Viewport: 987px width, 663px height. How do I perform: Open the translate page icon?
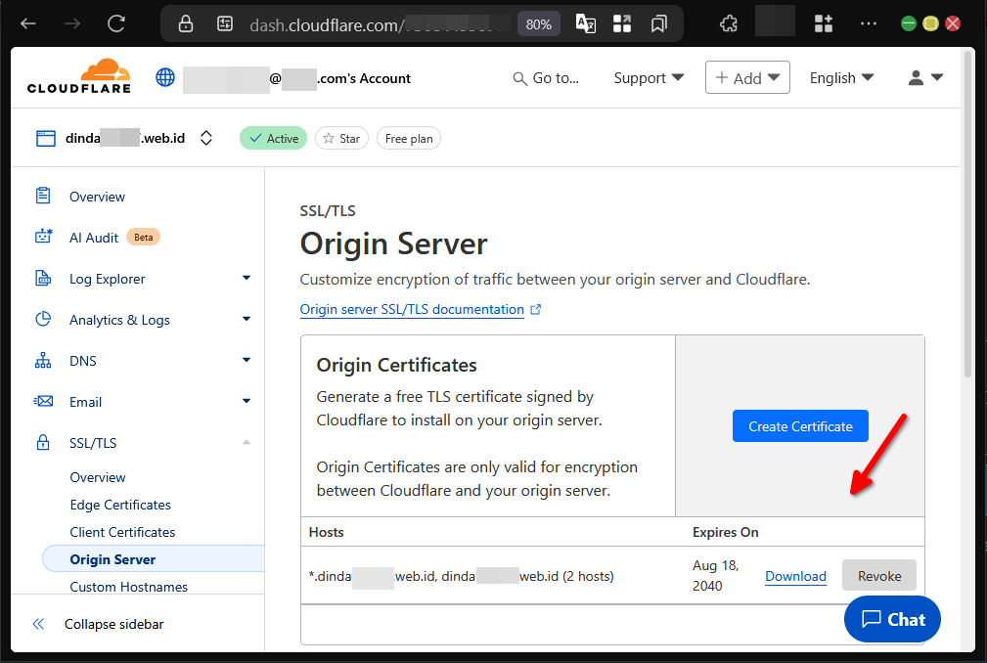click(586, 23)
